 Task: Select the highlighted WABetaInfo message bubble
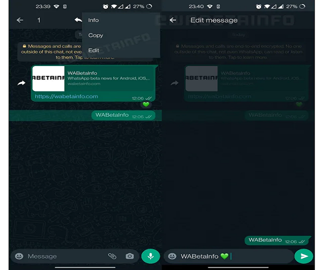pyautogui.click(x=123, y=115)
